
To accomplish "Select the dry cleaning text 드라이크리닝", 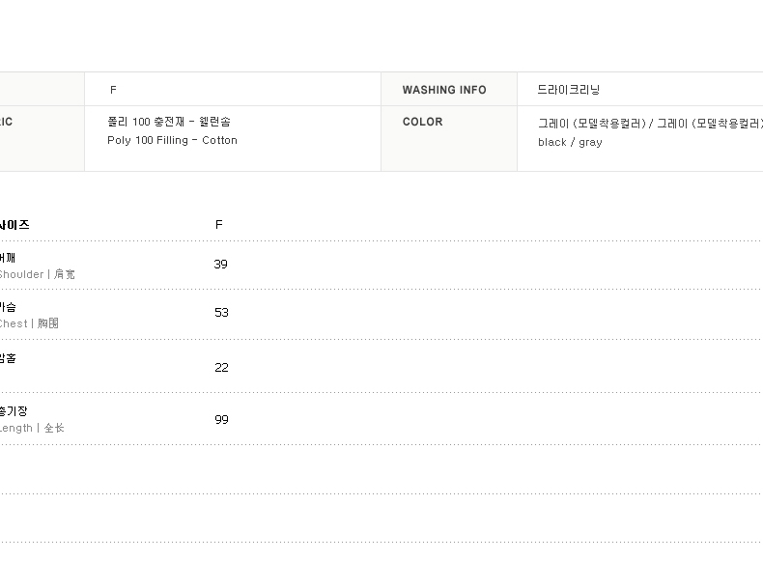I will click(x=568, y=90).
